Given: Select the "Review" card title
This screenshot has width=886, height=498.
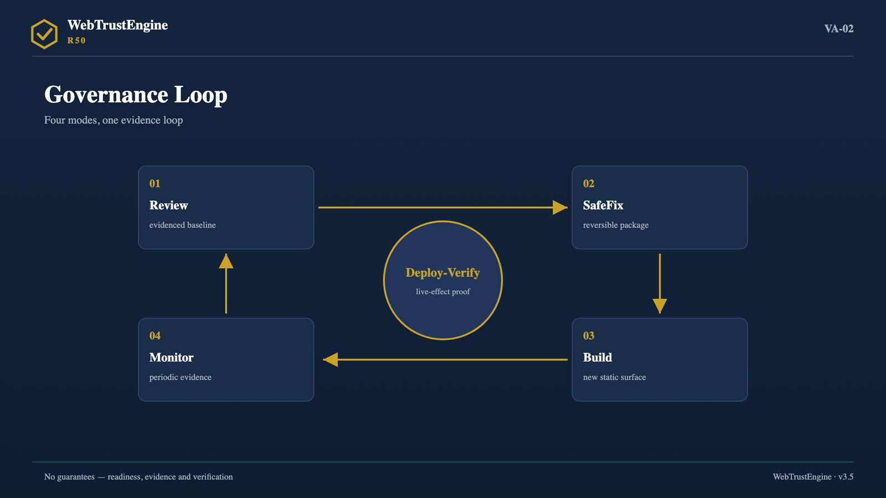Looking at the screenshot, I should coord(169,205).
